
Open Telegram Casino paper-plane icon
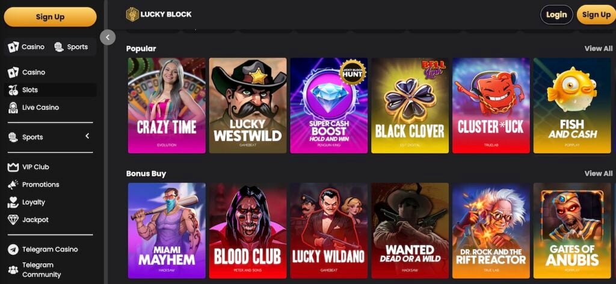tap(13, 250)
